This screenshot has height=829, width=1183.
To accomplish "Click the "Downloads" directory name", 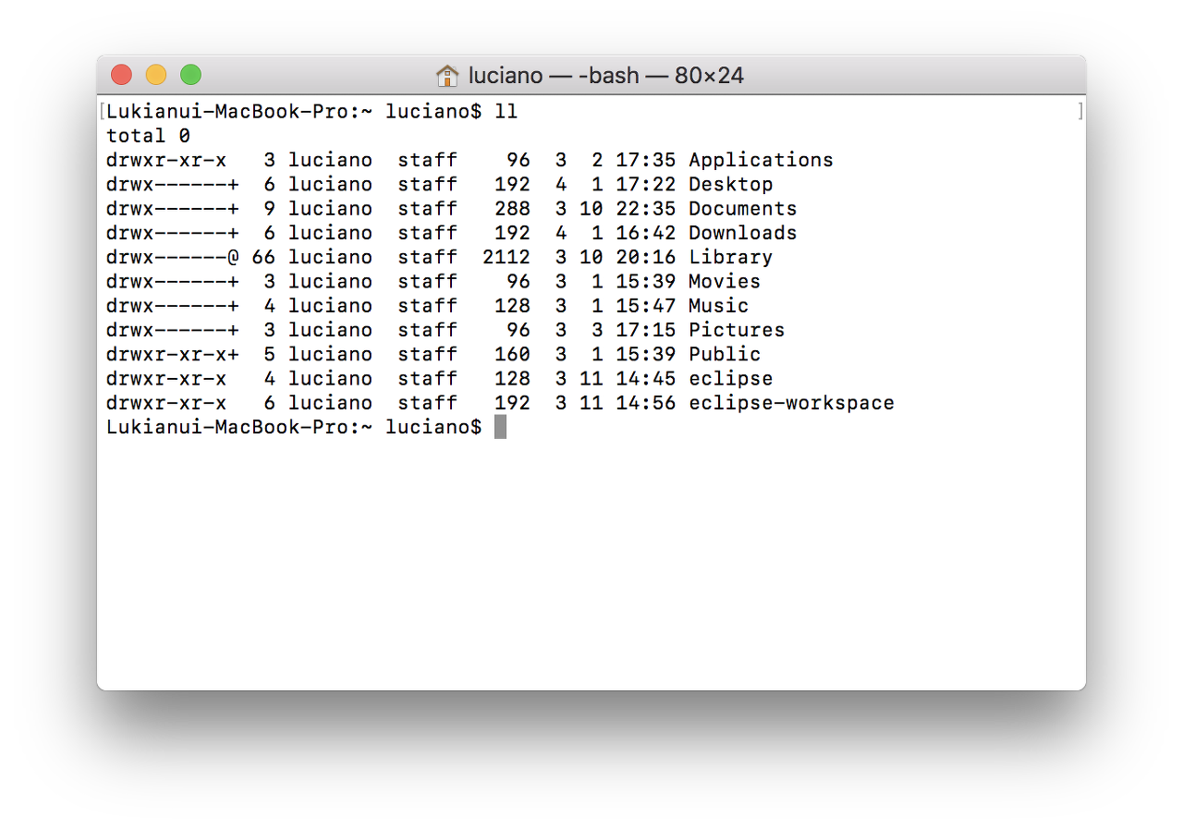I will (742, 233).
